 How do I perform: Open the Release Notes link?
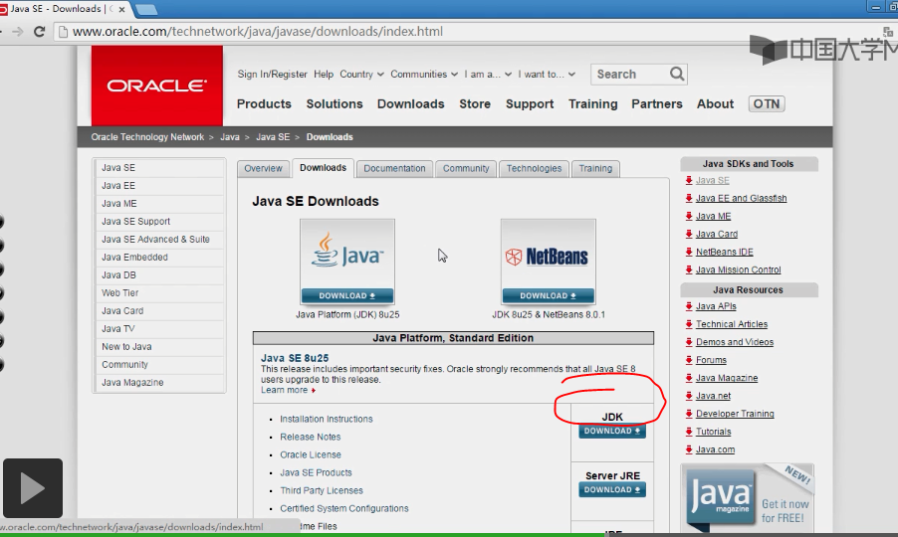pyautogui.click(x=310, y=437)
